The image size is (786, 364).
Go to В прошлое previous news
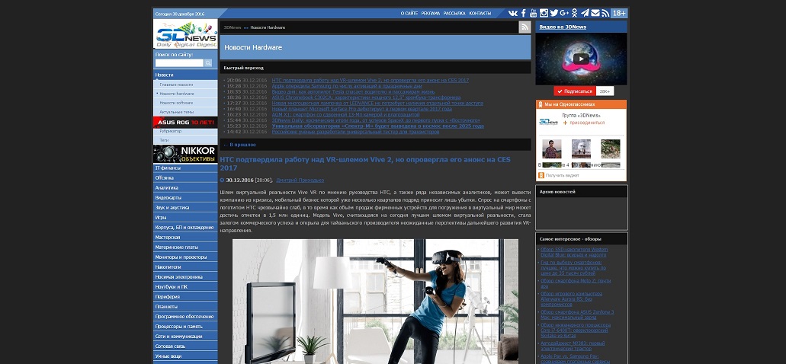(x=239, y=145)
